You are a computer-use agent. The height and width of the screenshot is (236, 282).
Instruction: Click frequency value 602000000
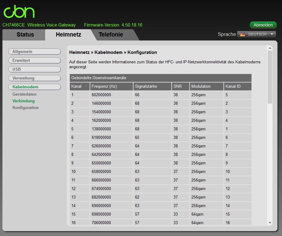coord(101,95)
